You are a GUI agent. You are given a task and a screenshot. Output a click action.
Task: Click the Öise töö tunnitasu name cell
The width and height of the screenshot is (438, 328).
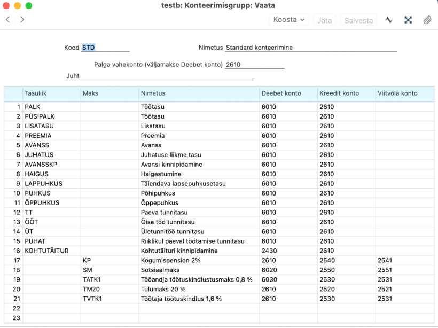199,222
